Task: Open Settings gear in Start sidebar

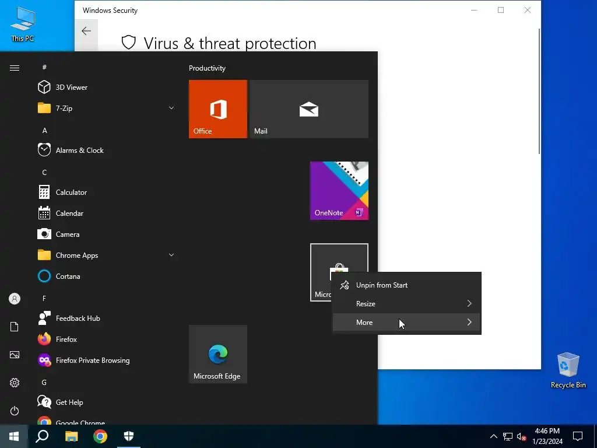Action: 15,383
